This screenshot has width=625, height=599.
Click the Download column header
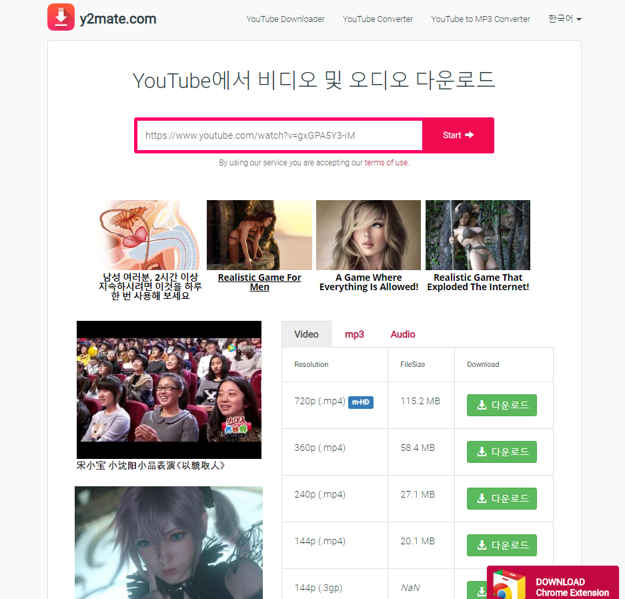483,364
